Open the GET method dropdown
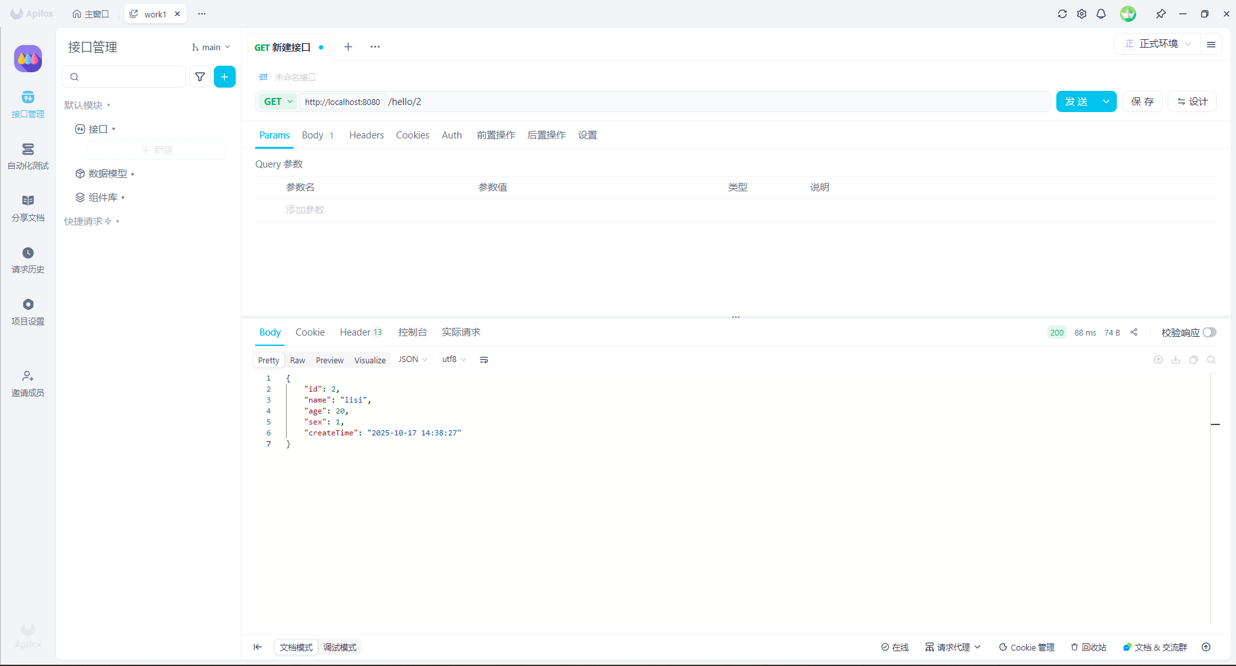 277,101
